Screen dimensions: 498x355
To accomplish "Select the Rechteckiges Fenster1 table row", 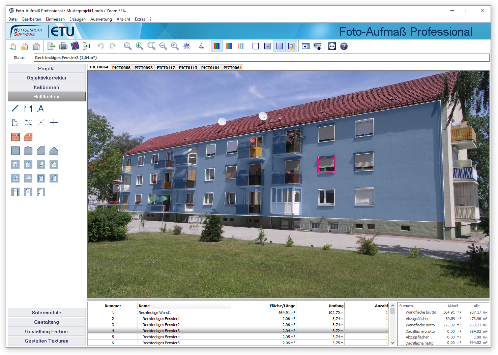I will (x=161, y=319).
